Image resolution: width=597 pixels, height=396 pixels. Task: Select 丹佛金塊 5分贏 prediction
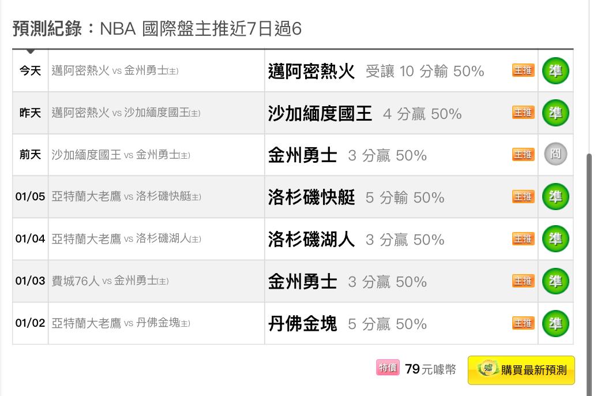(347, 324)
